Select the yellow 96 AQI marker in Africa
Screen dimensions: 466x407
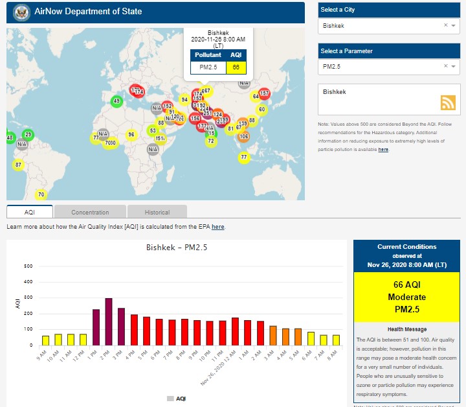point(131,135)
